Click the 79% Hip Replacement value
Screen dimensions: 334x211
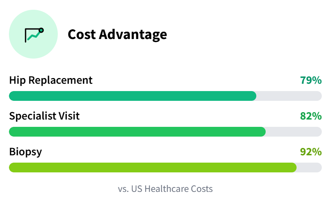click(311, 80)
